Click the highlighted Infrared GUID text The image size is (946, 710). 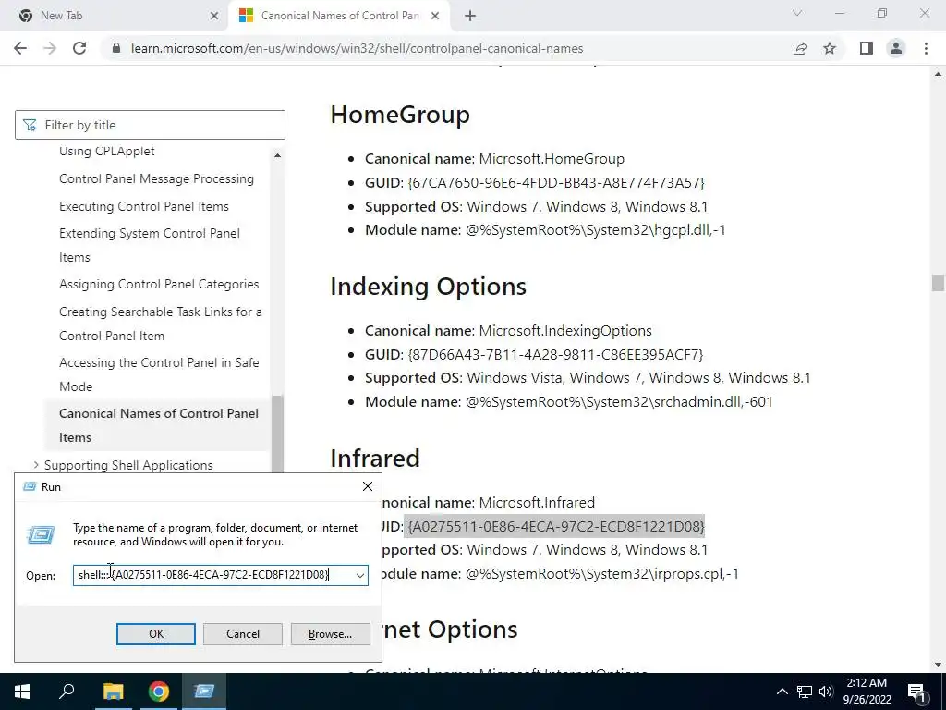pyautogui.click(x=555, y=526)
